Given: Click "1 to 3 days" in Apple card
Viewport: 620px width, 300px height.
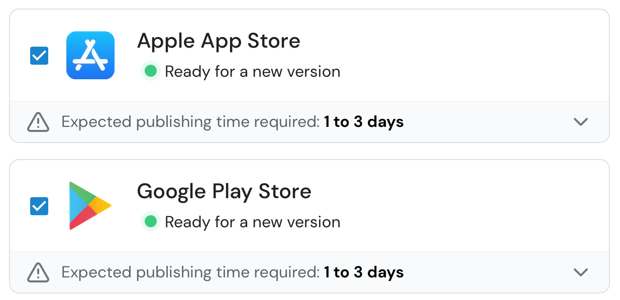Looking at the screenshot, I should coord(364,122).
